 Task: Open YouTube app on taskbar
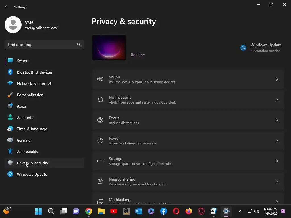114,211
